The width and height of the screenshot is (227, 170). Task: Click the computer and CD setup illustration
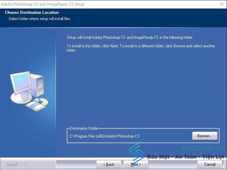tap(29, 91)
